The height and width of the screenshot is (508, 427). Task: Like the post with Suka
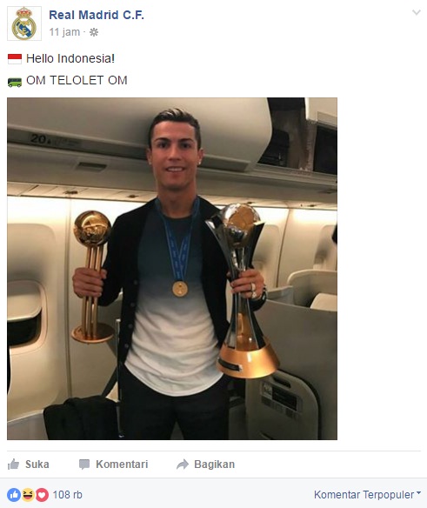28,465
